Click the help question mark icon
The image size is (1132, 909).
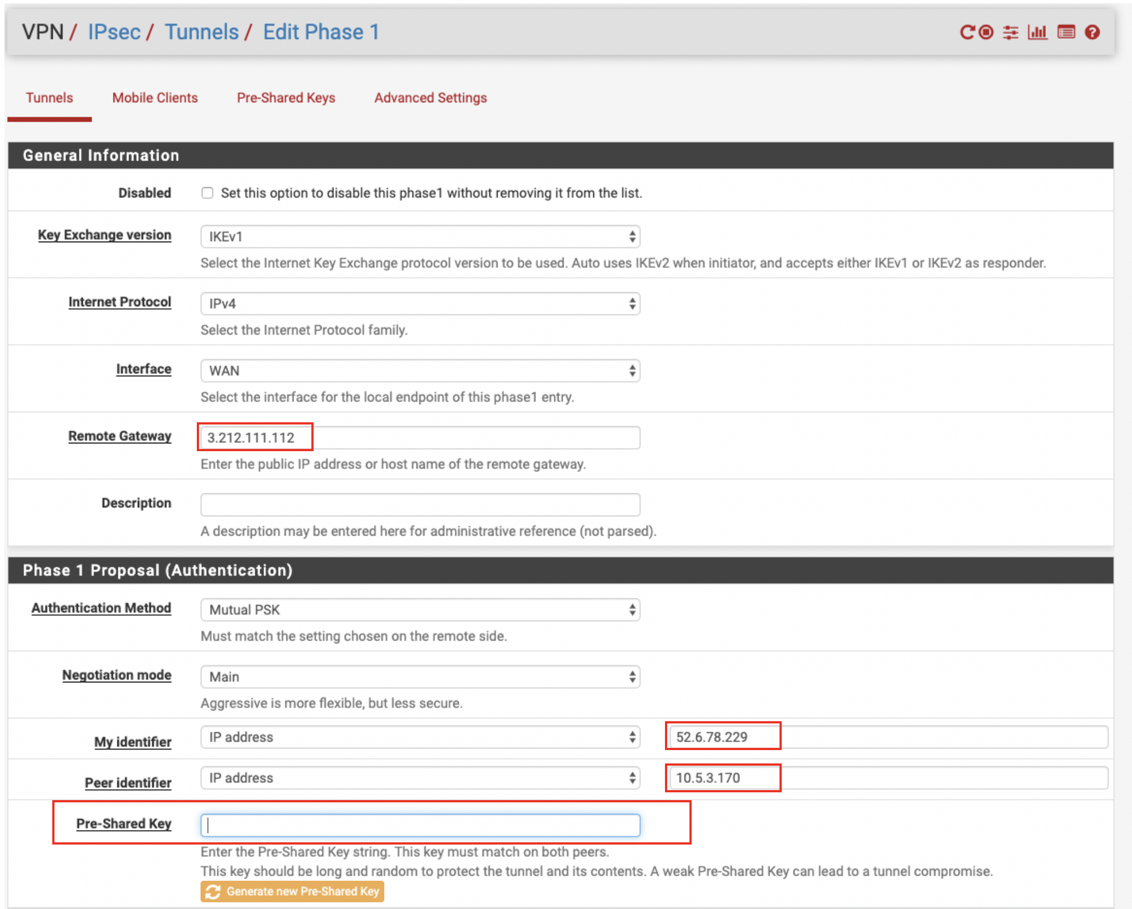[x=1092, y=32]
